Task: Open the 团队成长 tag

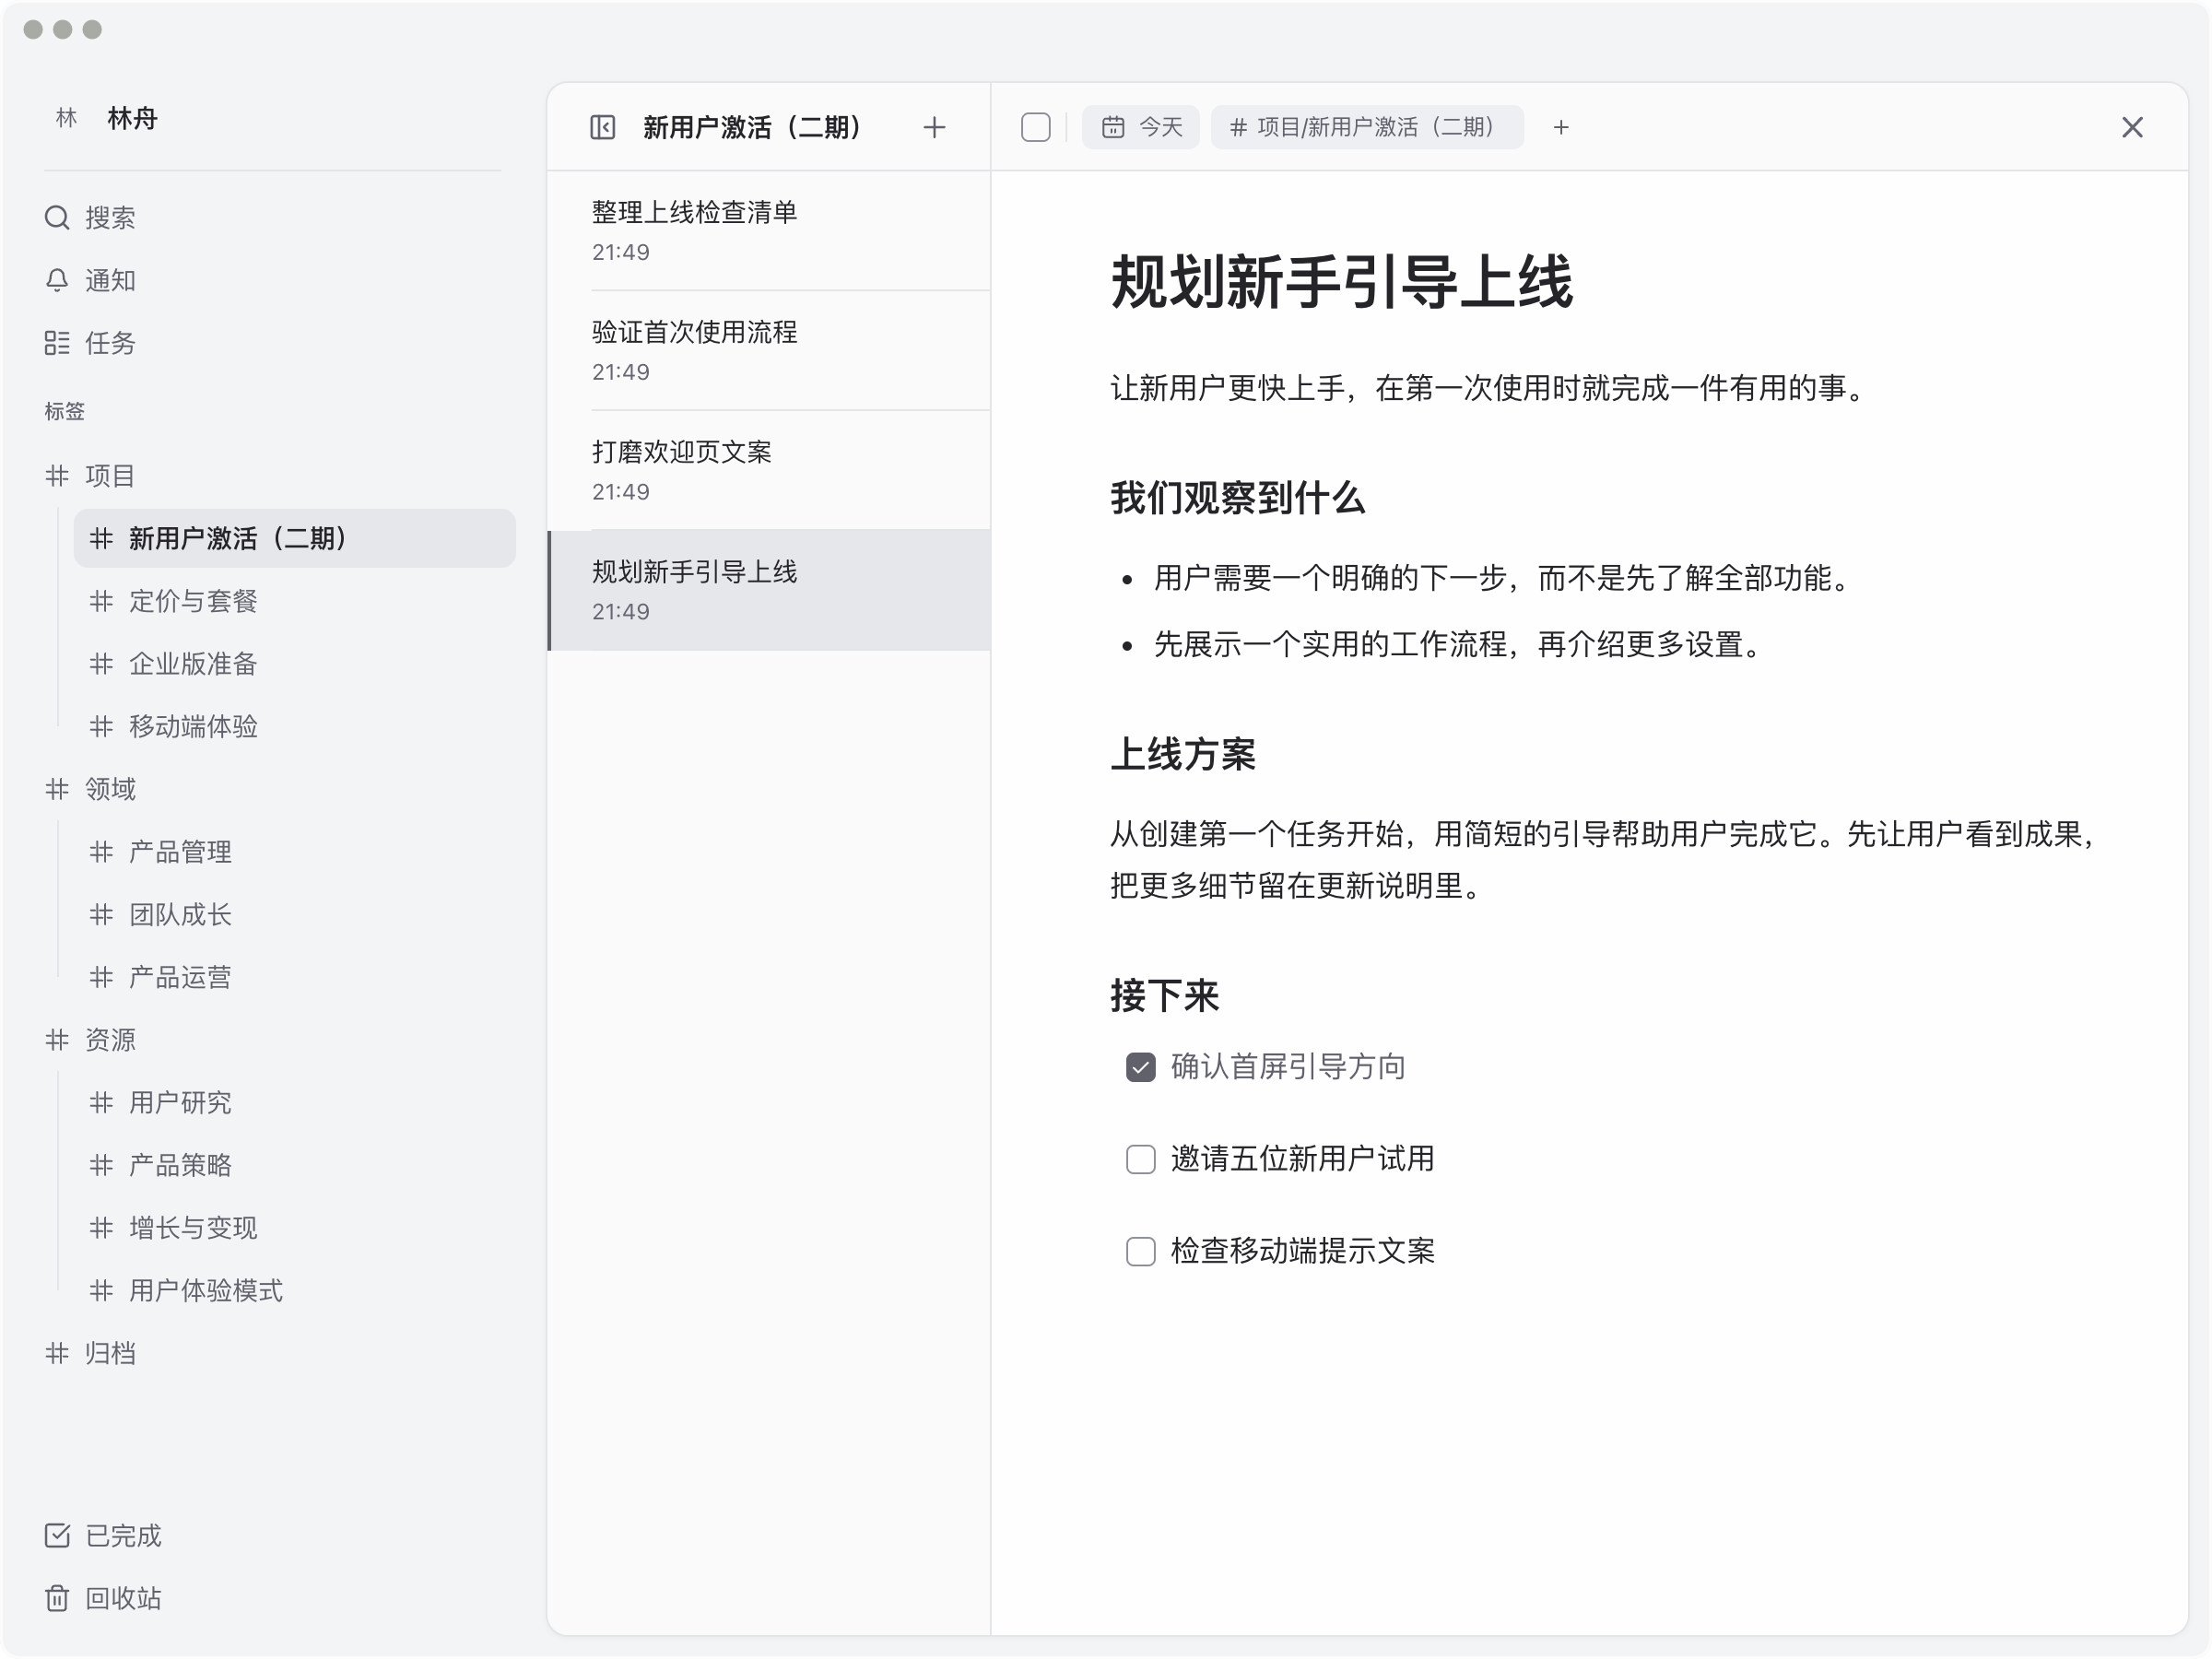Action: click(x=295, y=914)
